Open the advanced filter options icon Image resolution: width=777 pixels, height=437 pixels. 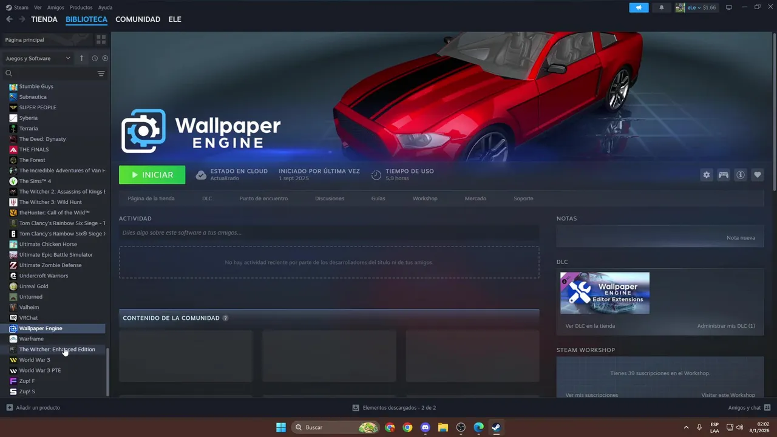[x=101, y=73]
